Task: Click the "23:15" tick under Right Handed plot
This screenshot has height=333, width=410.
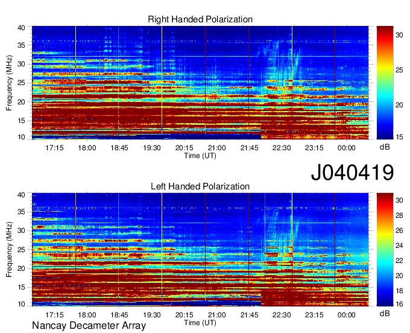Action: 314,148
